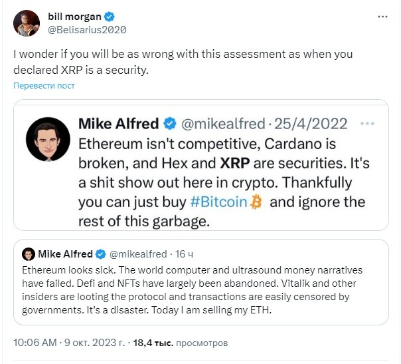
Task: Open bill morgan's profile avatar
Action: coord(27,23)
